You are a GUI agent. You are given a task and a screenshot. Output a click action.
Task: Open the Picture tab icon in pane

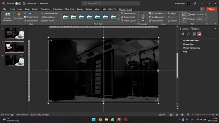200,34
